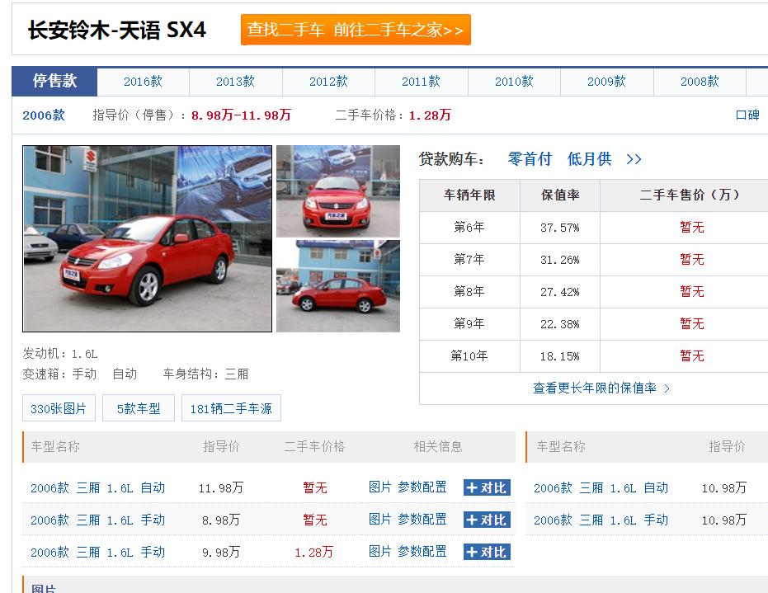Click the 对比 icon for the 9.98万 manual model
768x593 pixels.
pos(487,551)
